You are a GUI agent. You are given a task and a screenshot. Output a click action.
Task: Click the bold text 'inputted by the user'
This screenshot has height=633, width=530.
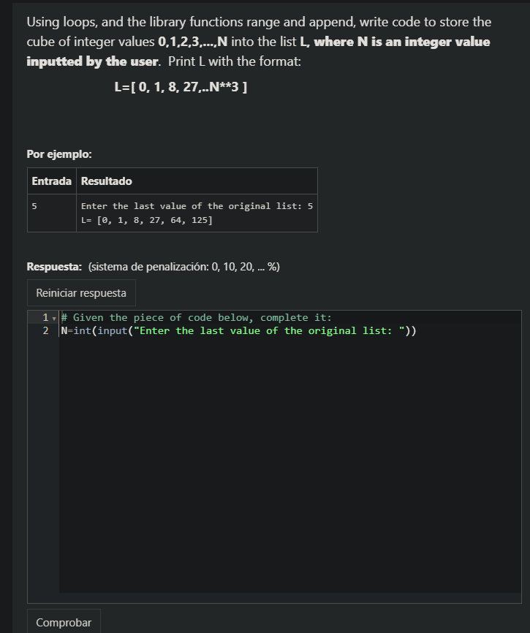click(x=92, y=61)
